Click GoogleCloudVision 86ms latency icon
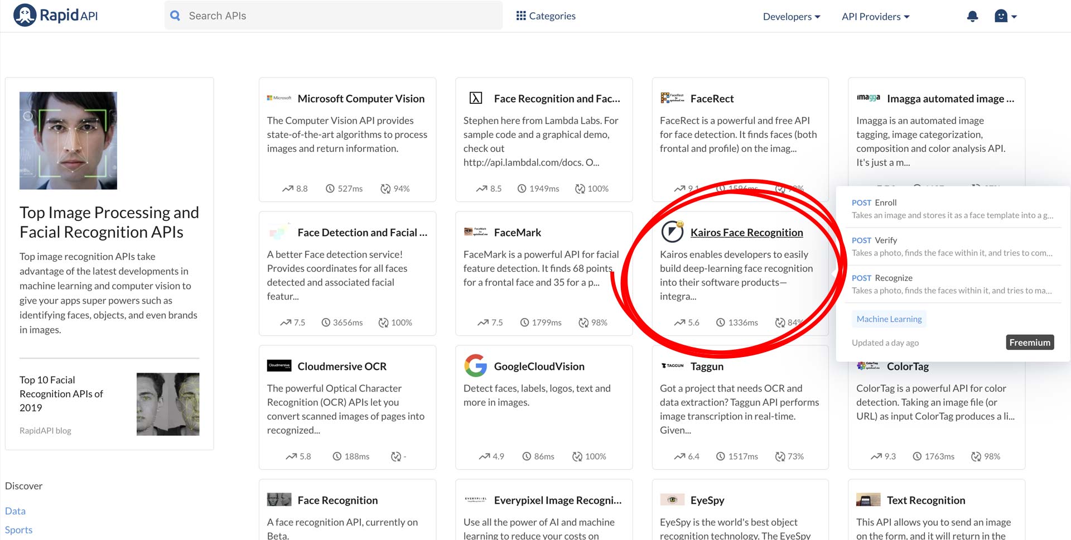 527,456
